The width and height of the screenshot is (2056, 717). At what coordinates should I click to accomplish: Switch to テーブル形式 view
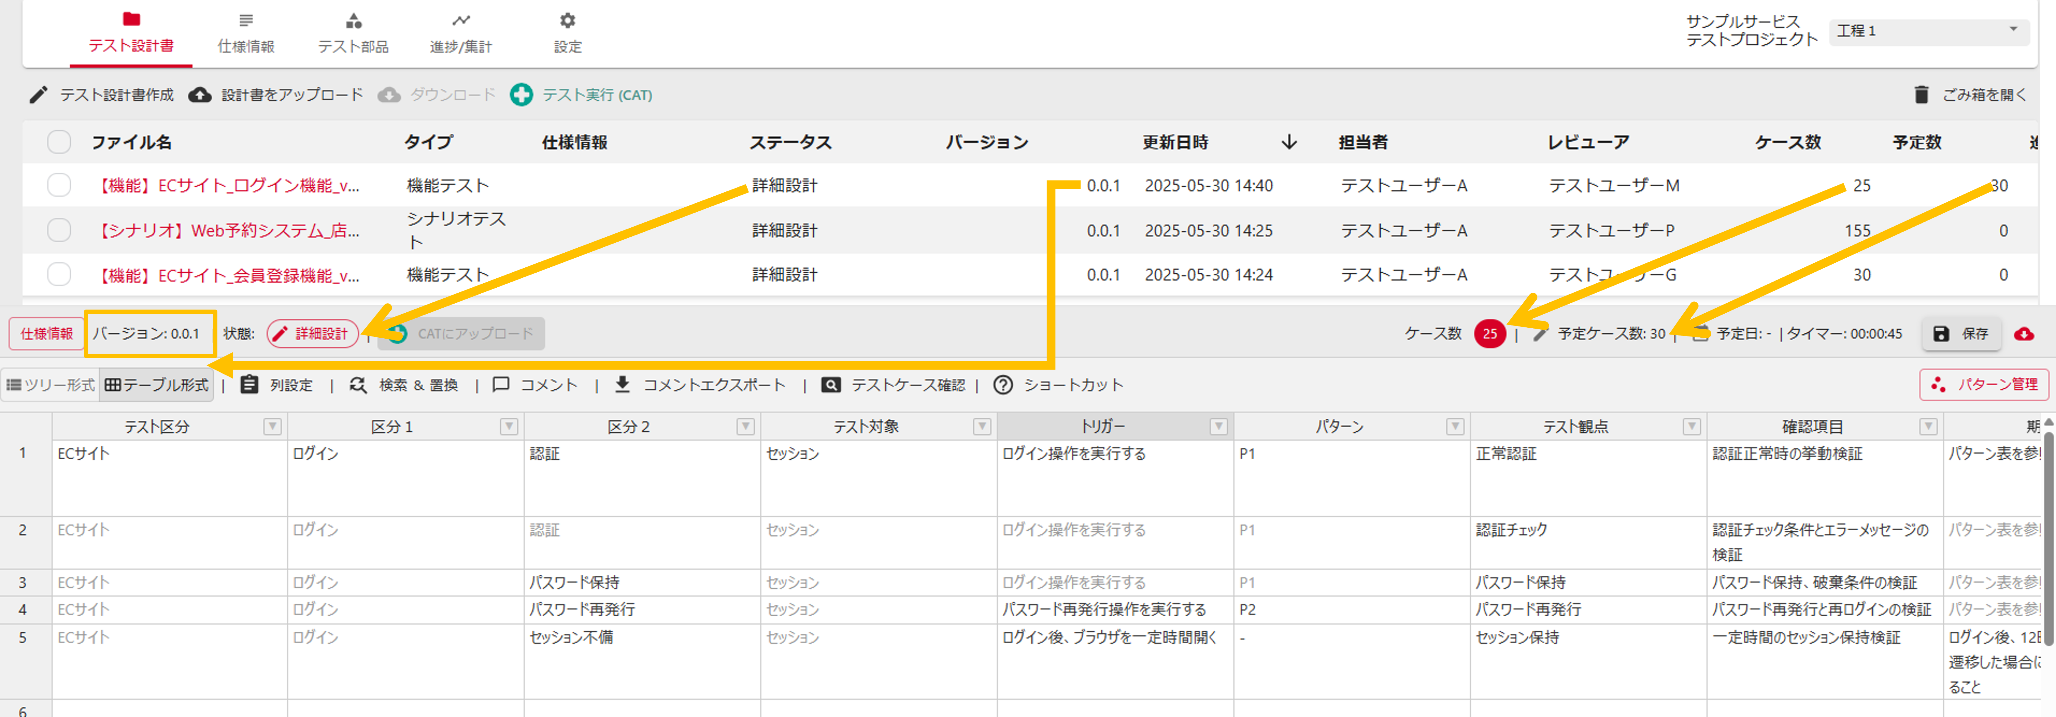(156, 385)
